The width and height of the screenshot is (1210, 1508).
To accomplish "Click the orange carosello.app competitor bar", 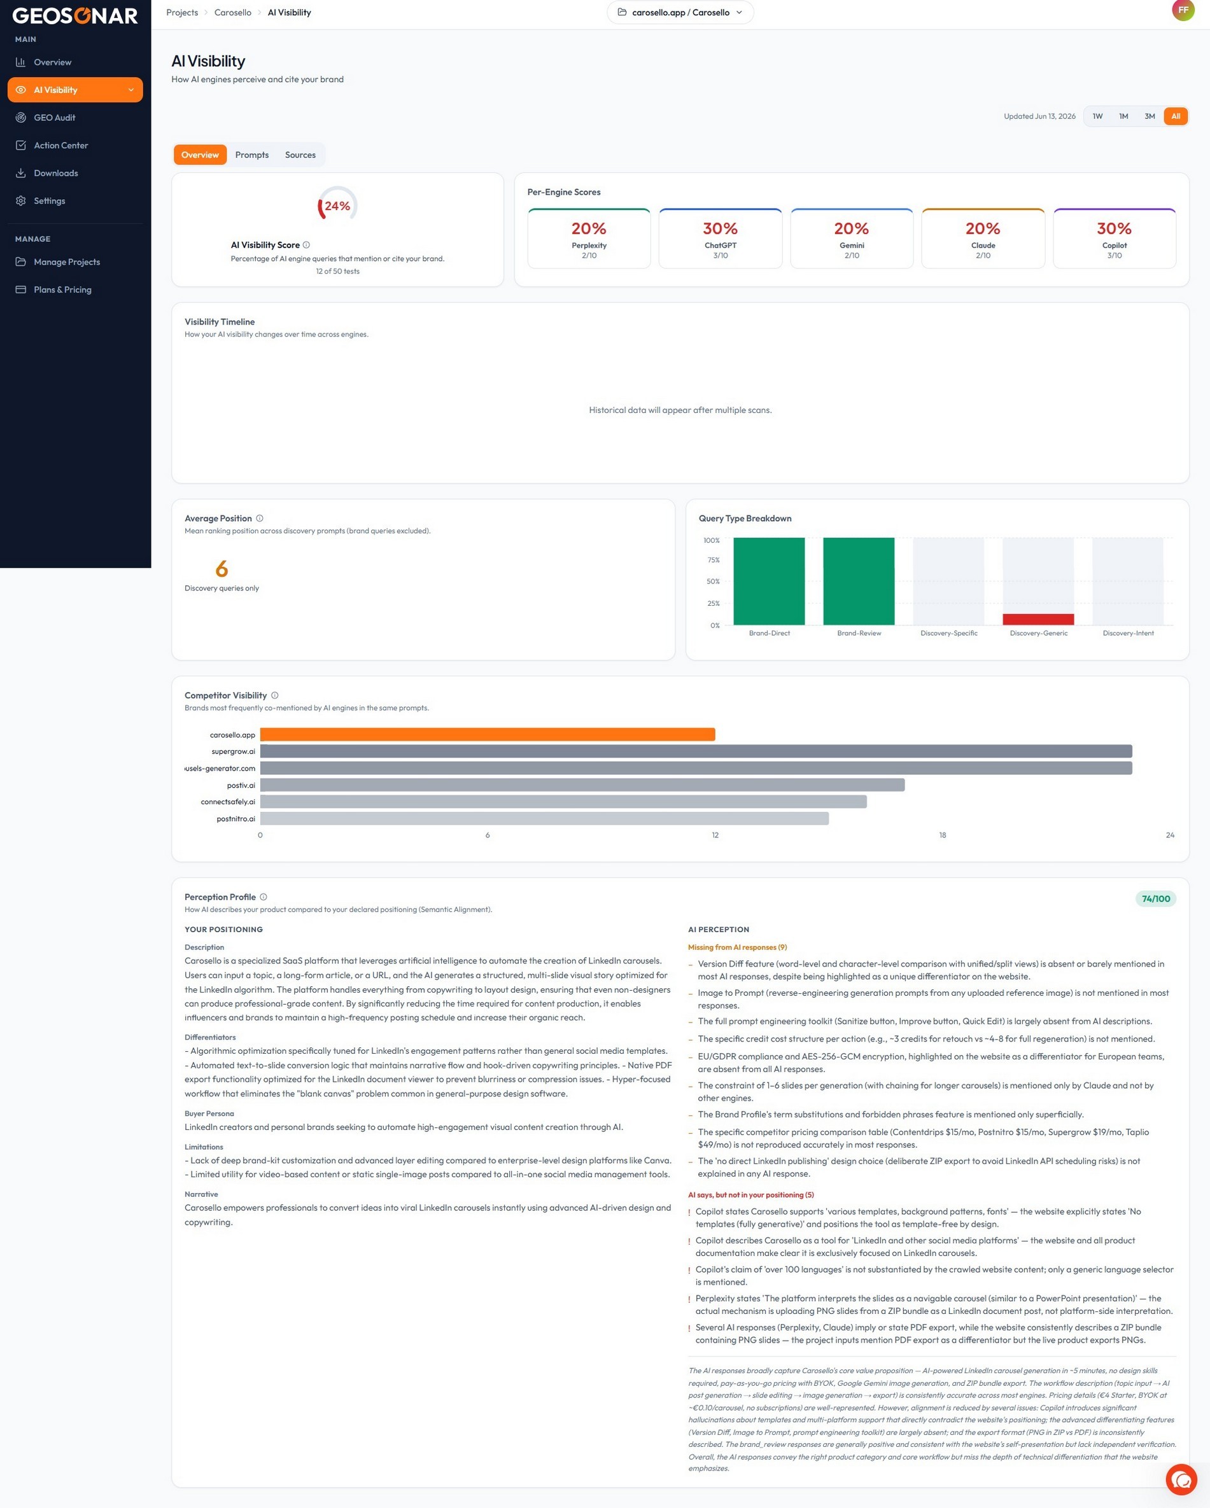I will (488, 734).
